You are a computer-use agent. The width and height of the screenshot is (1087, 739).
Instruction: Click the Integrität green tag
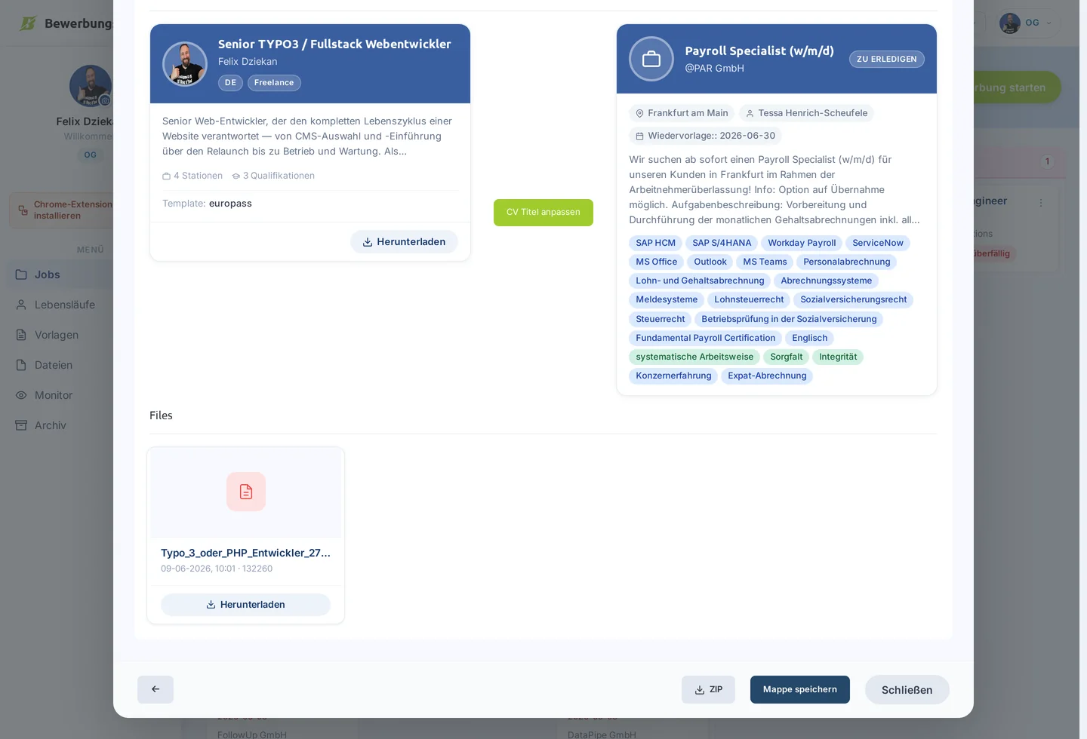point(838,357)
